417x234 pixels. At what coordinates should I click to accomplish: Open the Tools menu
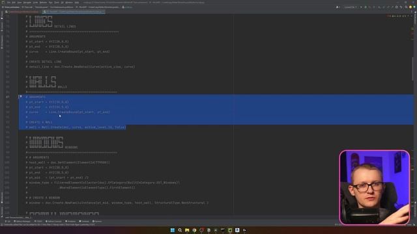tap(57, 3)
